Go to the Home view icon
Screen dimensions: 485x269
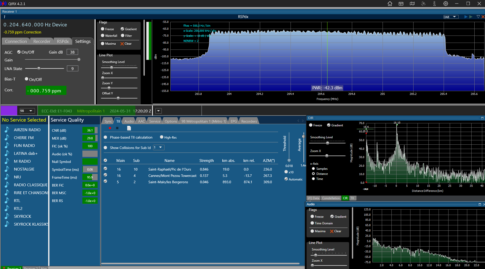point(390,4)
